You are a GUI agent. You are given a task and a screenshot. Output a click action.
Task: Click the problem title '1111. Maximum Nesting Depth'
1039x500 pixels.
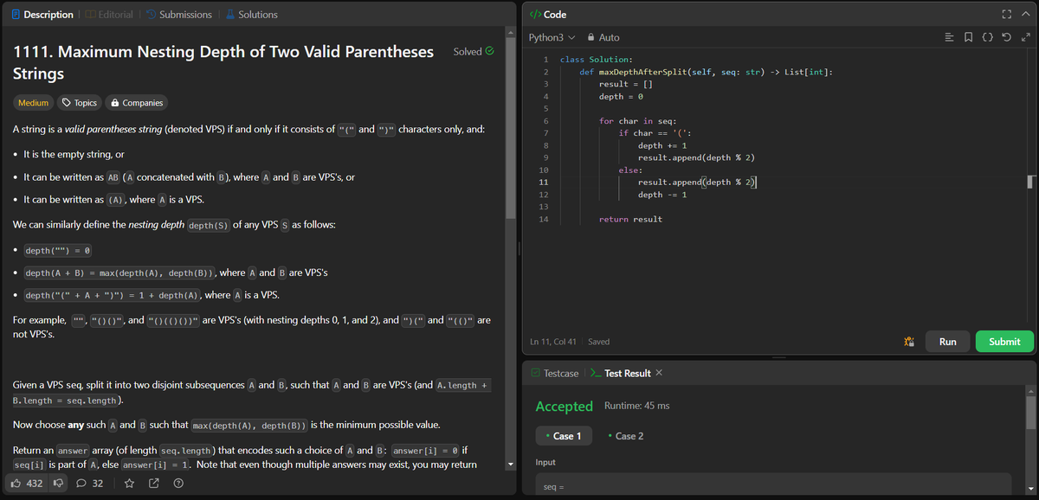(x=223, y=62)
